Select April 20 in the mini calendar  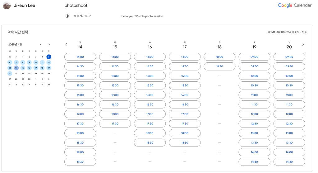coord(10,74)
